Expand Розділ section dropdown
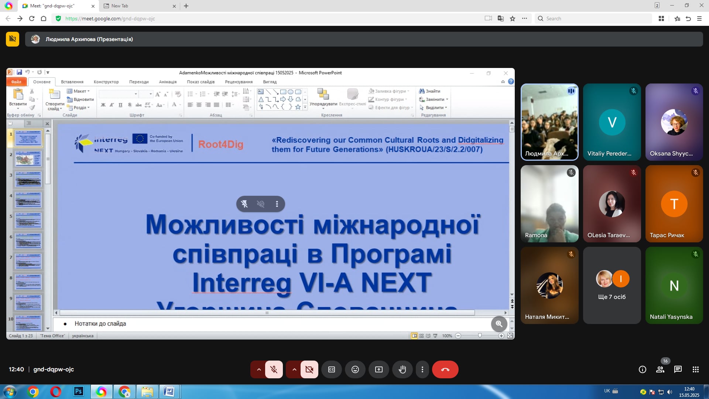This screenshot has width=709, height=399. 78,108
